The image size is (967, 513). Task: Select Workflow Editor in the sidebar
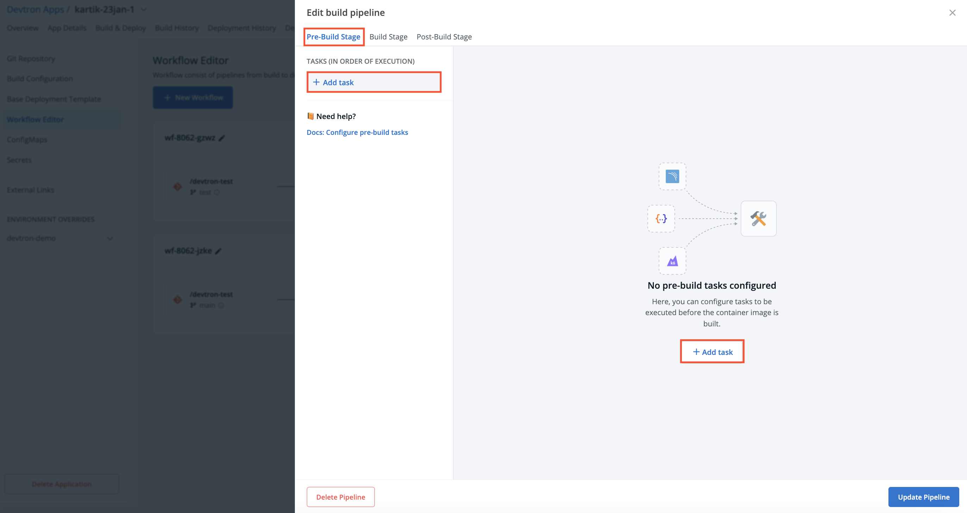[62, 119]
